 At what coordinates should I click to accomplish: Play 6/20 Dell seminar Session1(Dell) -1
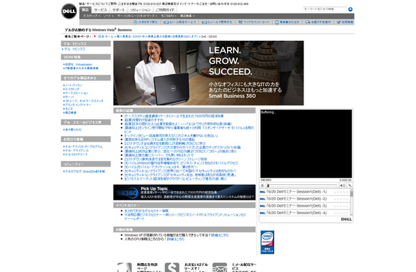[x=297, y=192]
